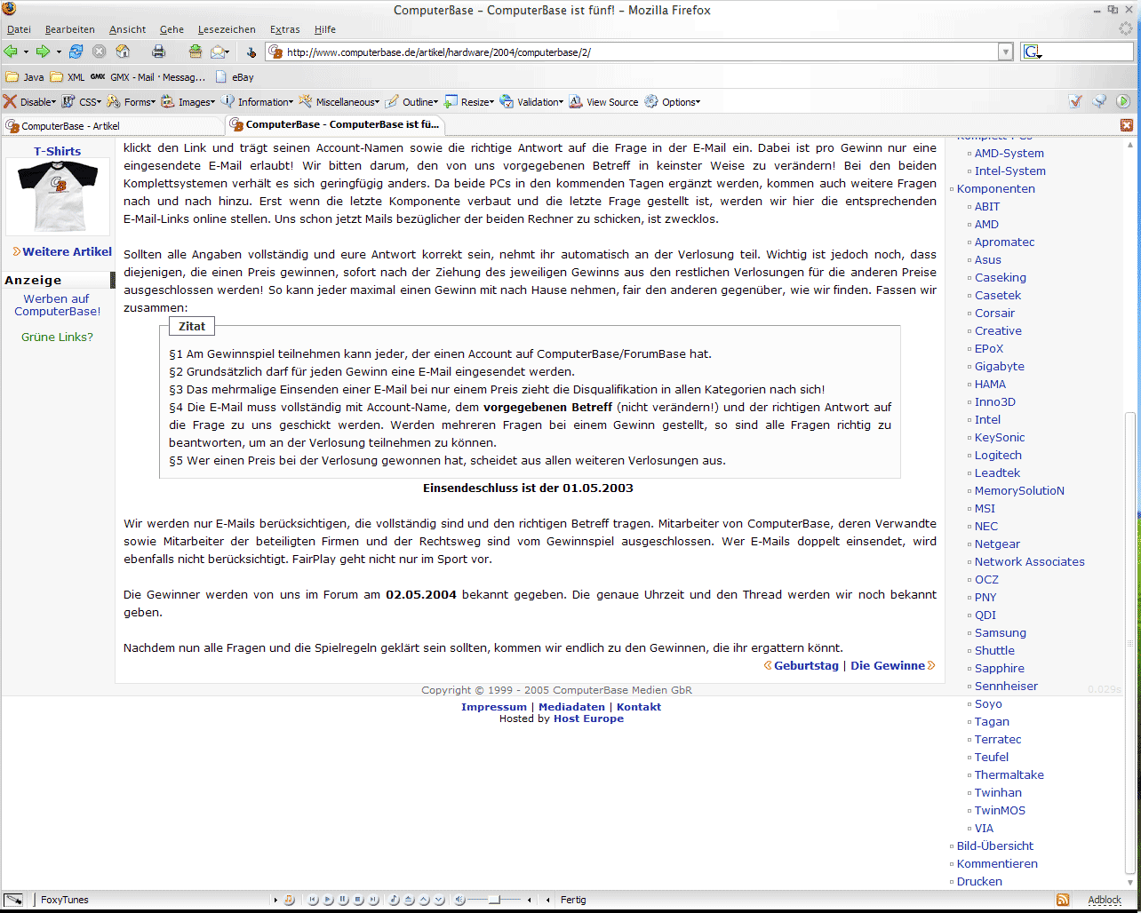1141x913 pixels.
Task: Open the Miscellaneous dropdown menu
Action: coord(339,102)
